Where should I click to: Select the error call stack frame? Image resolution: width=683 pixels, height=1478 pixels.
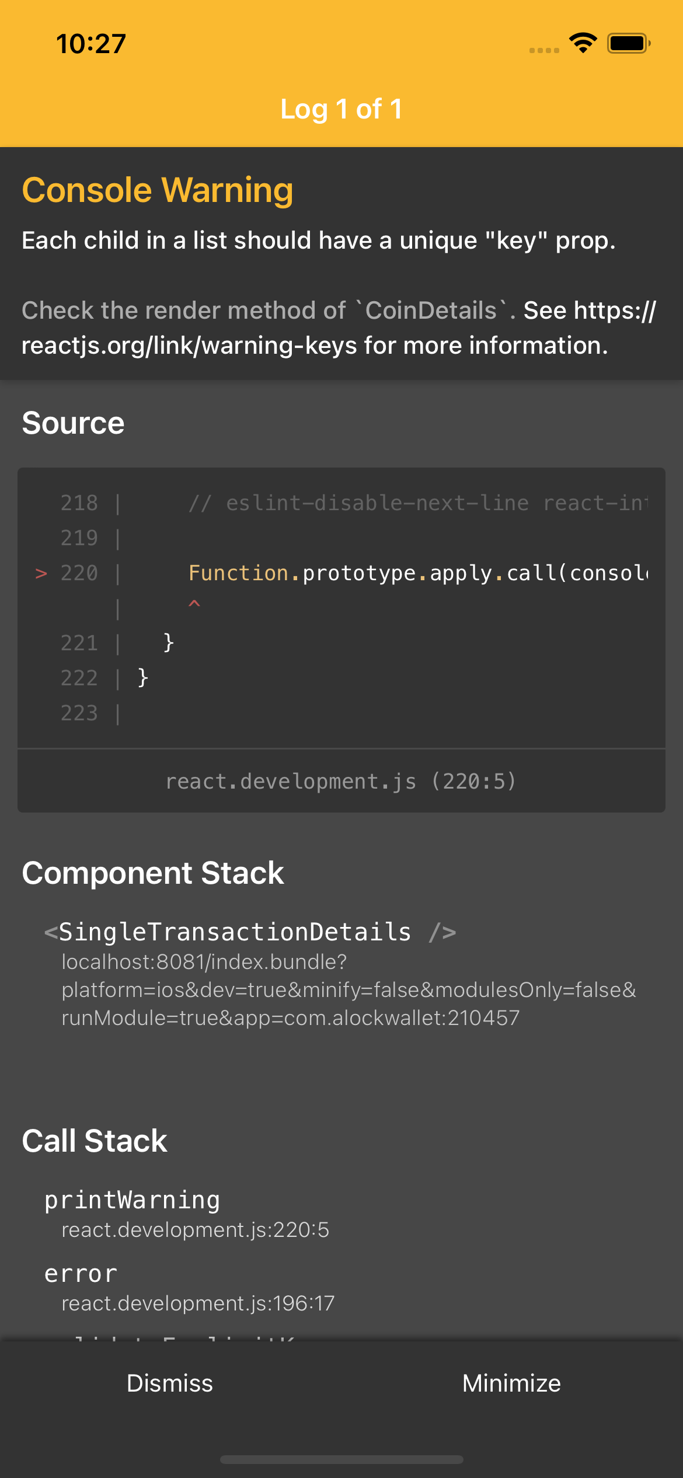point(190,1287)
